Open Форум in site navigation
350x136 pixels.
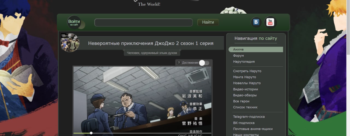coord(238,55)
